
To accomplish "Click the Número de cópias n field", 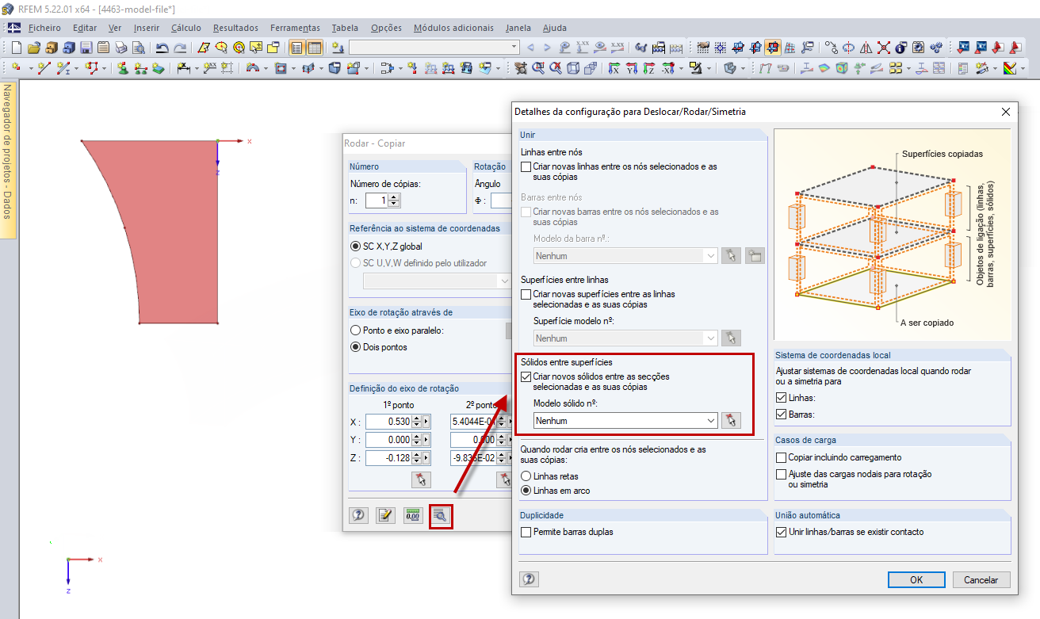I will [377, 201].
